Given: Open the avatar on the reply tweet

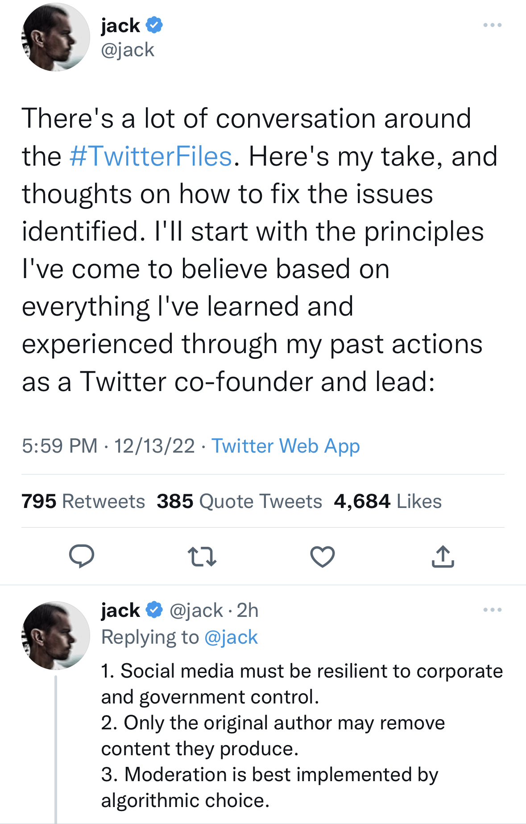Looking at the screenshot, I should click(56, 636).
